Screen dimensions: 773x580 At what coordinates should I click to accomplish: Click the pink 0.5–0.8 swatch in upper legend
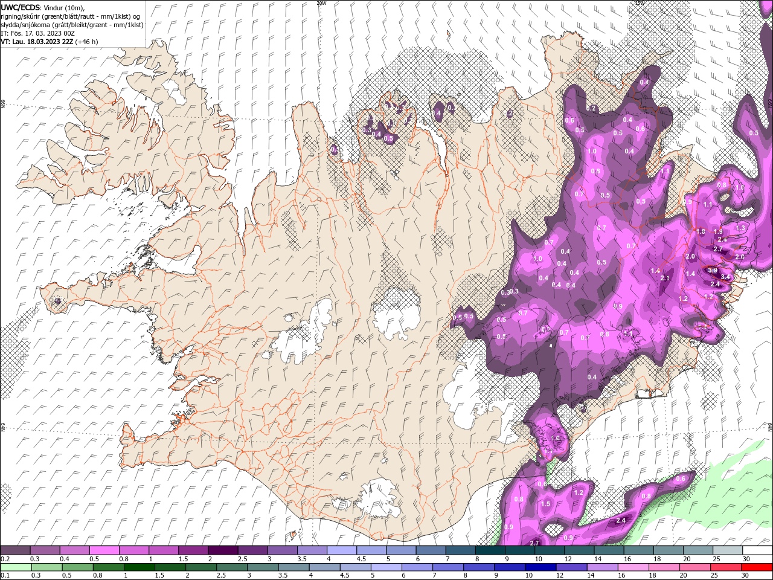pyautogui.click(x=104, y=550)
